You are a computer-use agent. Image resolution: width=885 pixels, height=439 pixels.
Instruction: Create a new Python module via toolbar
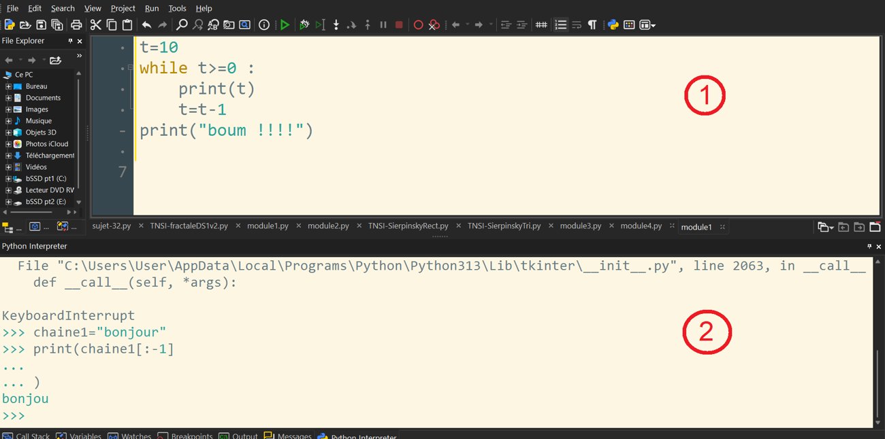(10, 24)
